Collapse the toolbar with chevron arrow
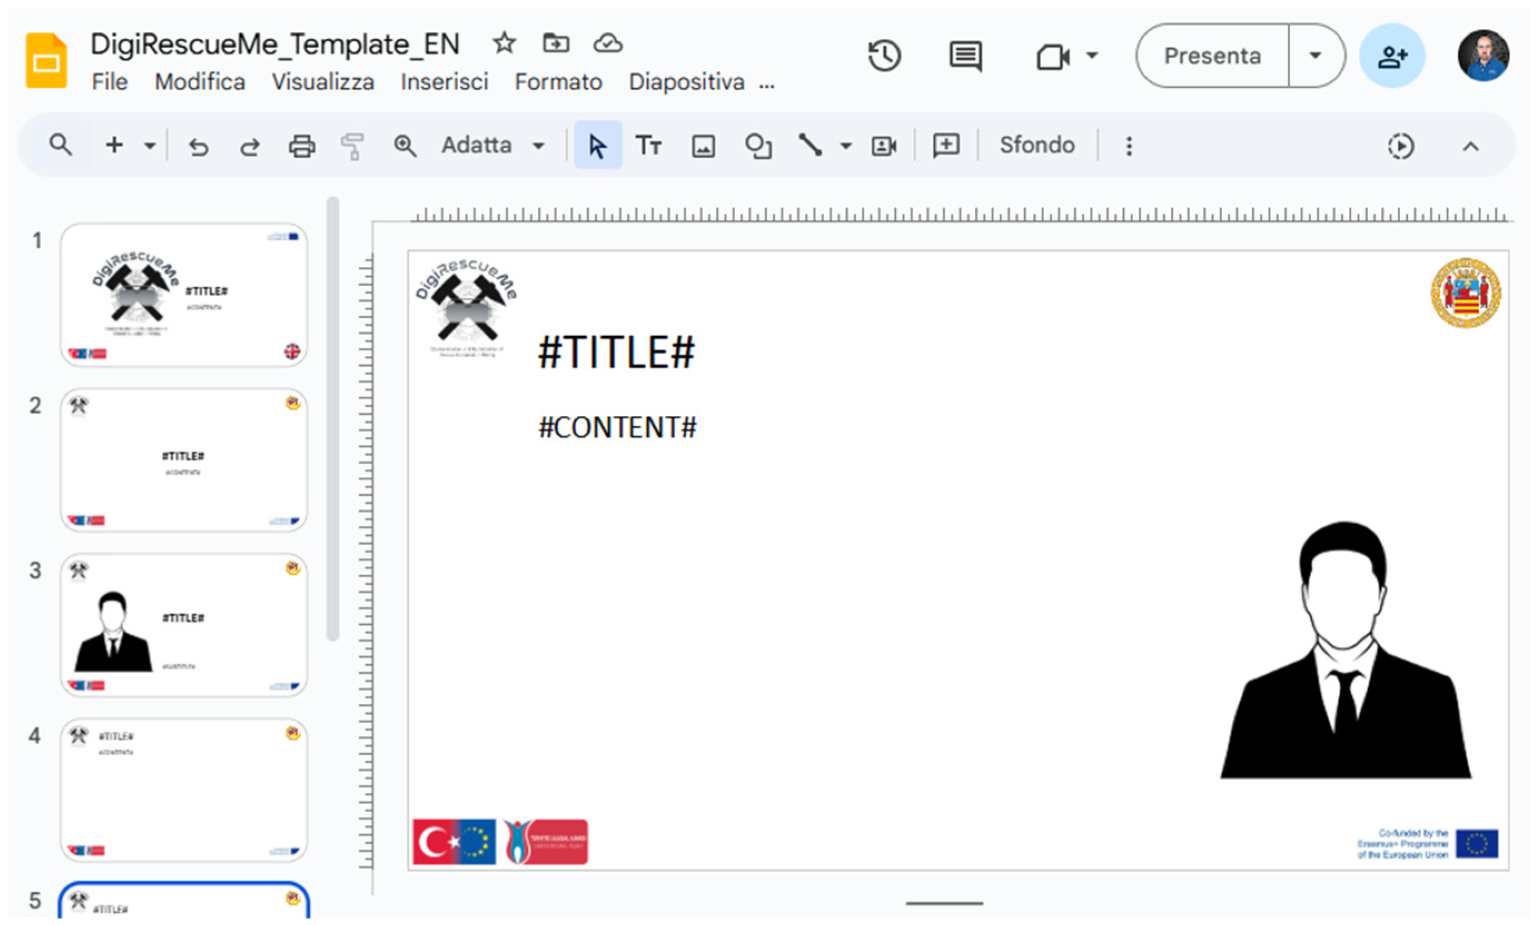 point(1470,147)
